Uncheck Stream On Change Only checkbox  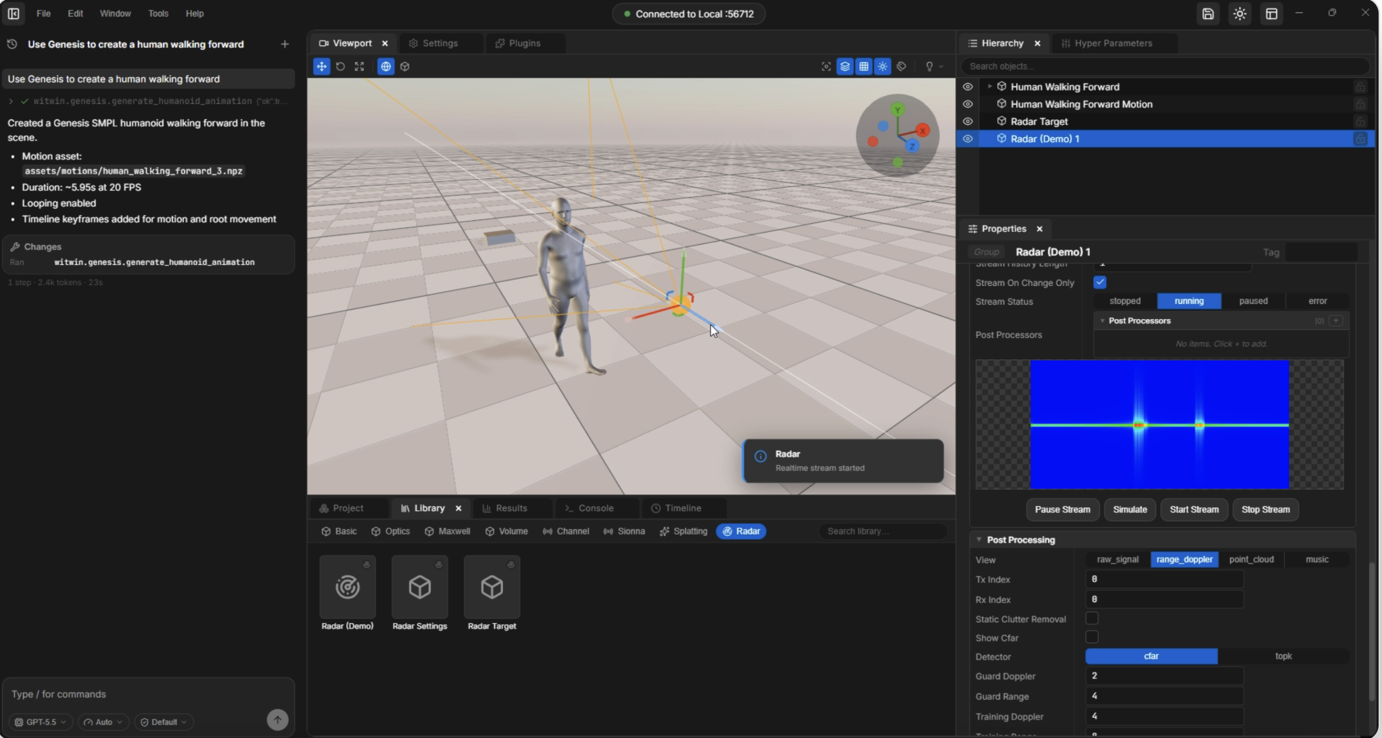coord(1099,282)
